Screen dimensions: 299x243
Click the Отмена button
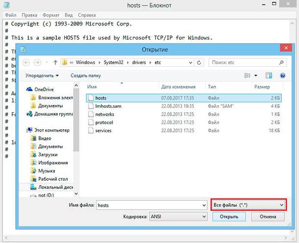pyautogui.click(x=268, y=217)
